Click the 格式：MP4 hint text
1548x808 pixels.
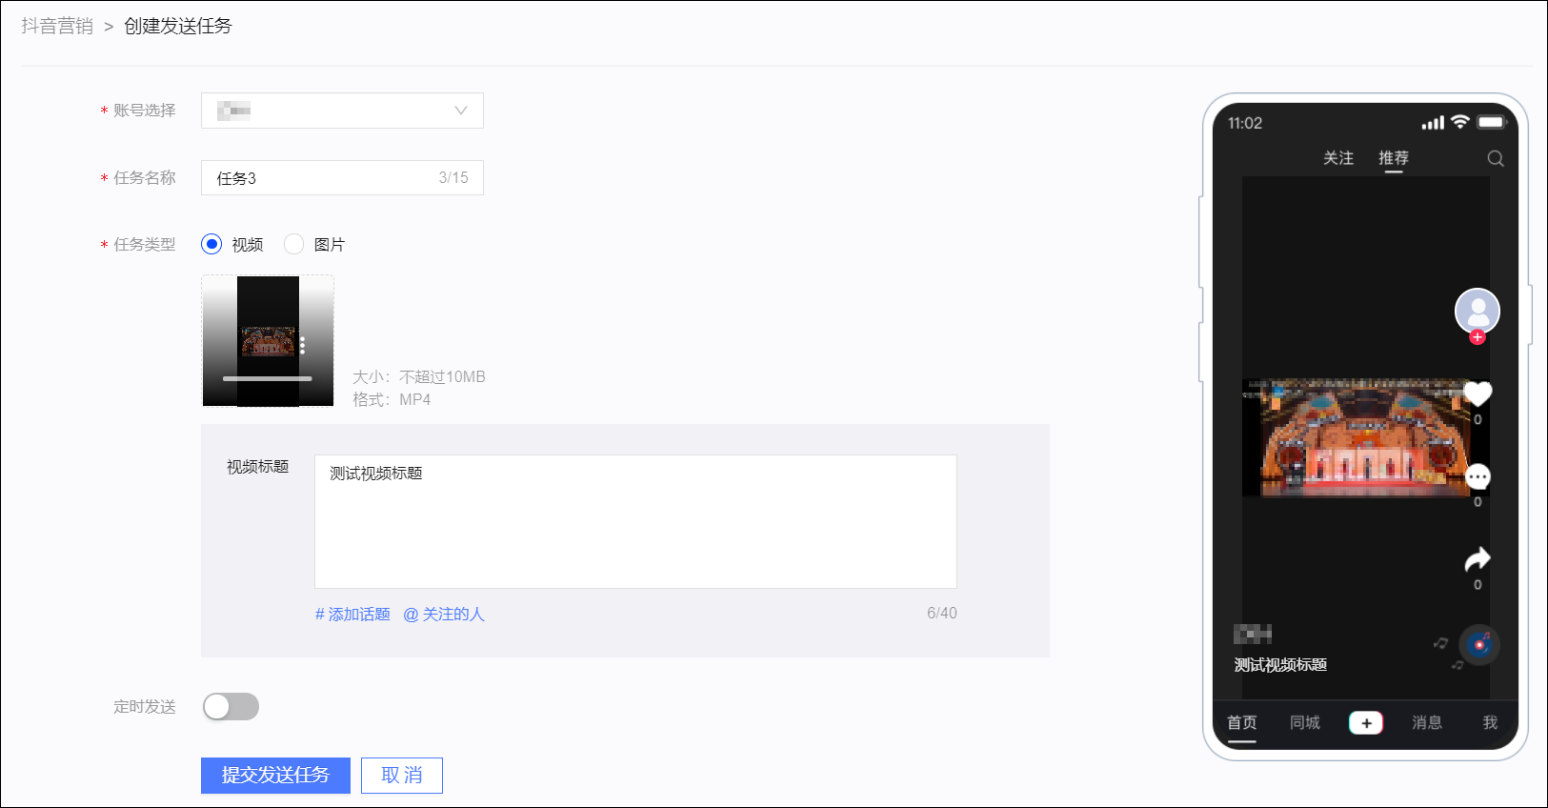tap(392, 400)
